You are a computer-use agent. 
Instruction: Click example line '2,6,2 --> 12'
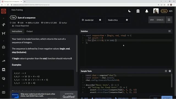click(27, 76)
